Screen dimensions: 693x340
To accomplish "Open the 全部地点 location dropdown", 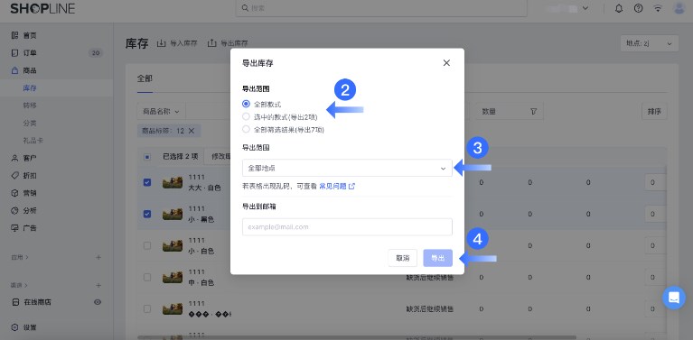I will (x=347, y=168).
